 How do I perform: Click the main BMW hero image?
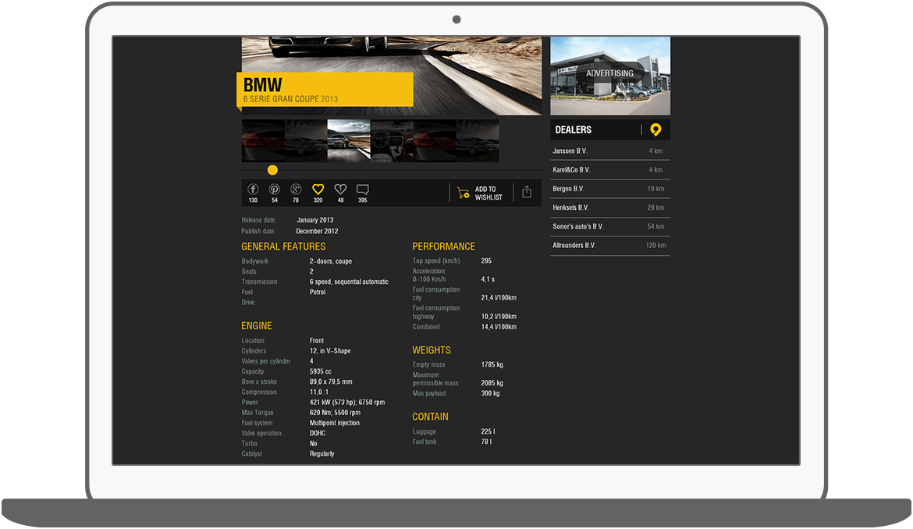pyautogui.click(x=391, y=76)
